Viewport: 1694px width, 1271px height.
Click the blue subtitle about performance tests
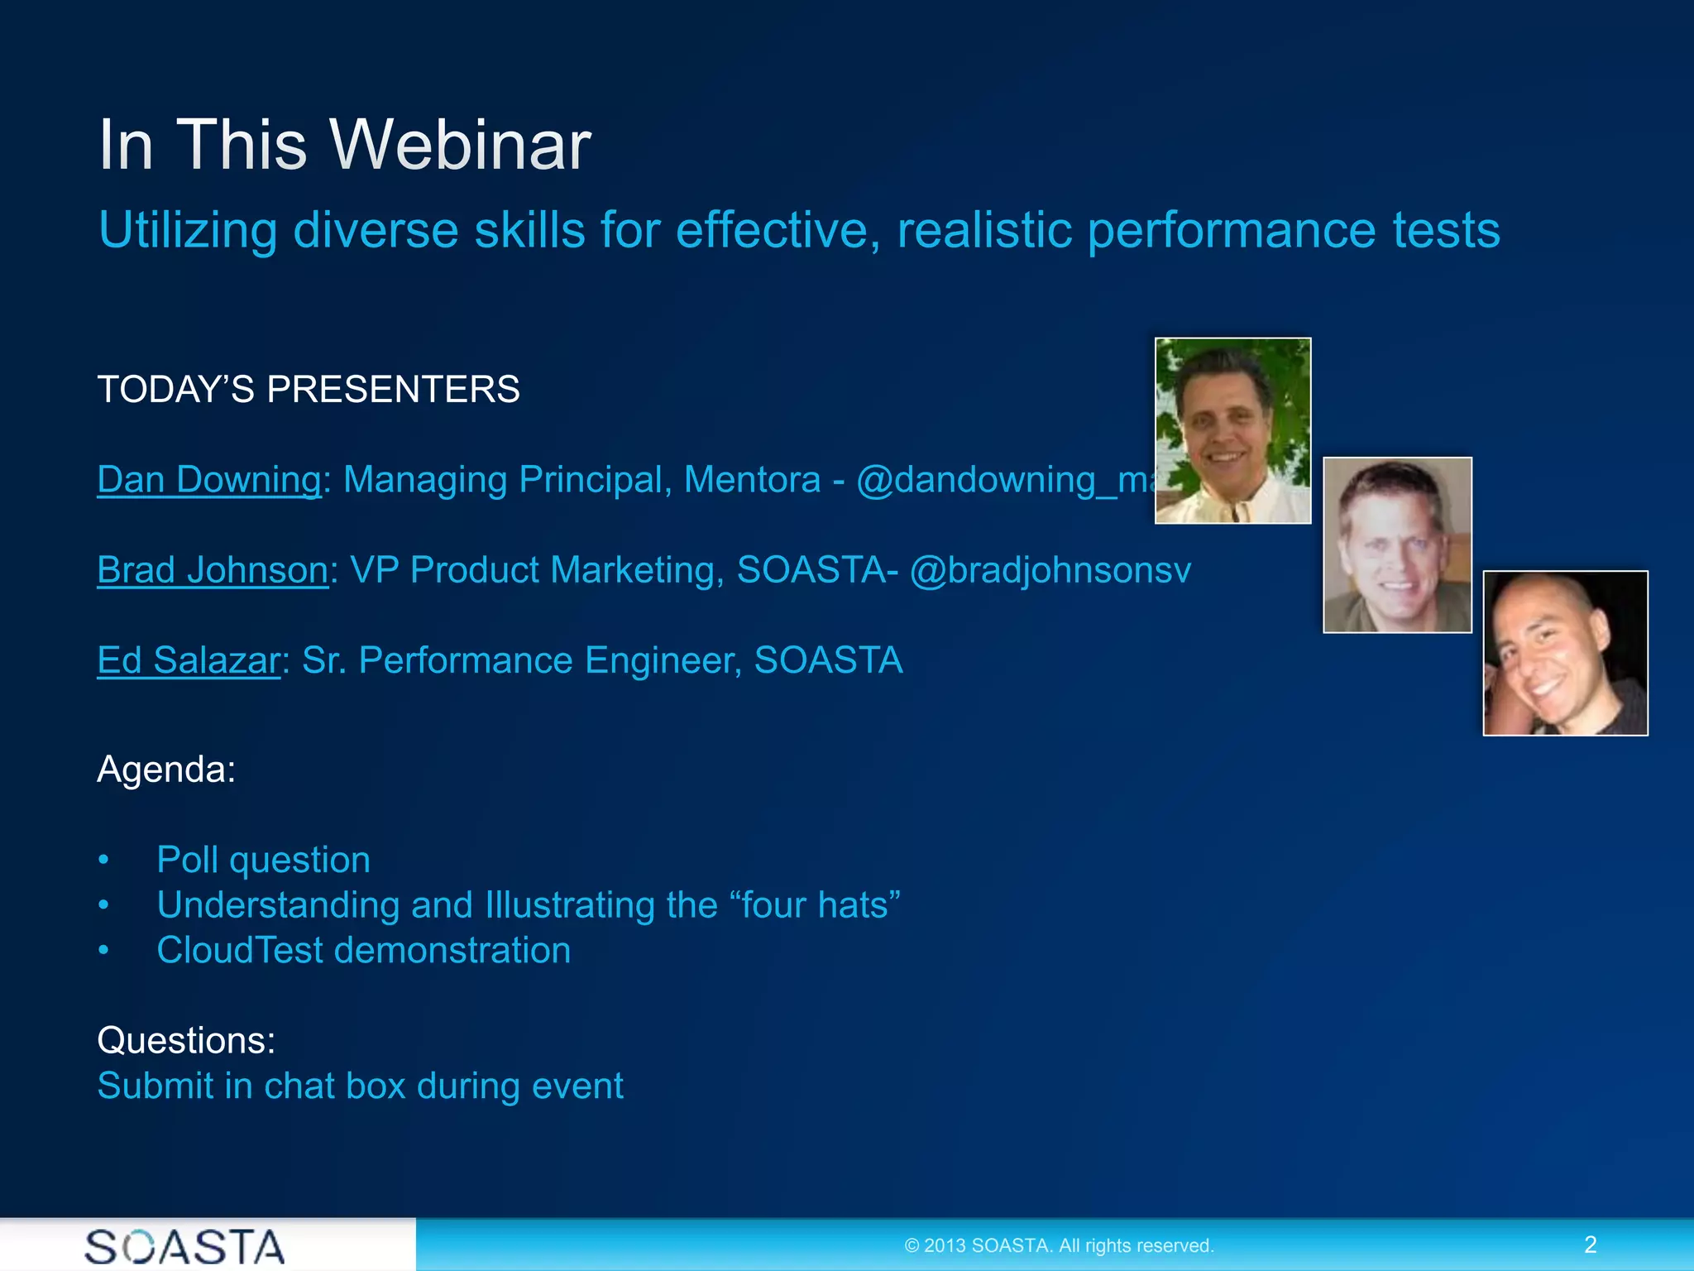tap(798, 230)
